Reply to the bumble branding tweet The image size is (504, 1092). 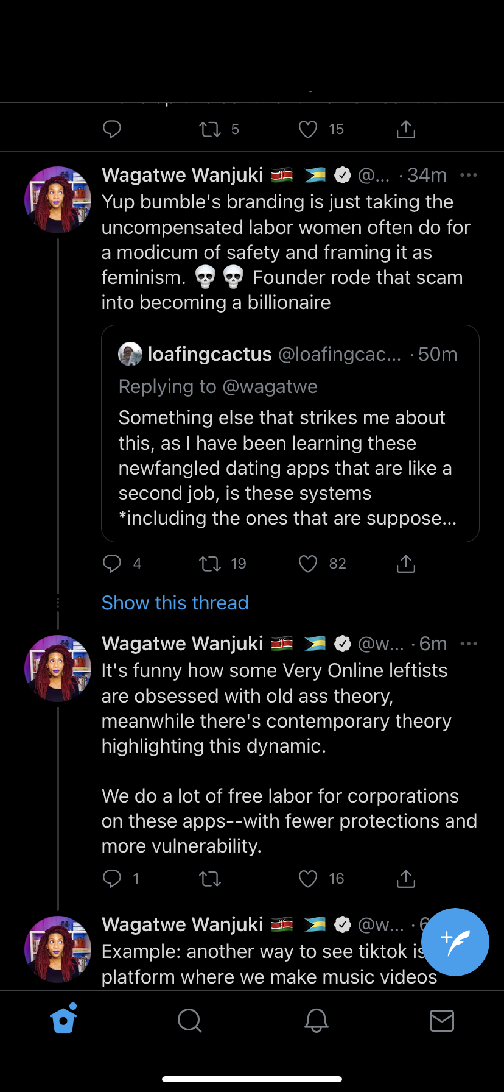pos(112,564)
